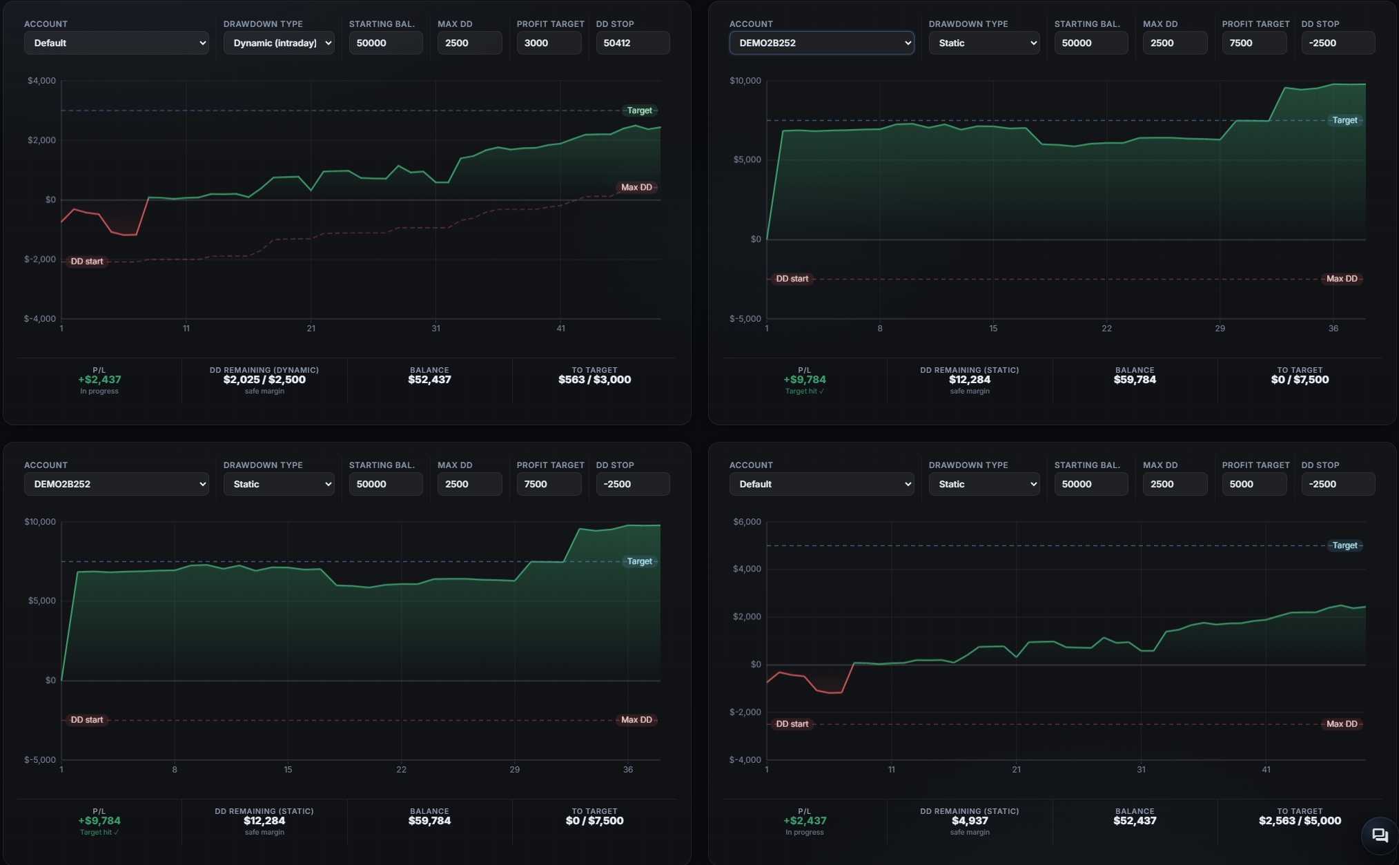Image resolution: width=1399 pixels, height=865 pixels.
Task: Click Profit Target 7500 field in bottom-left panel
Action: pyautogui.click(x=549, y=484)
